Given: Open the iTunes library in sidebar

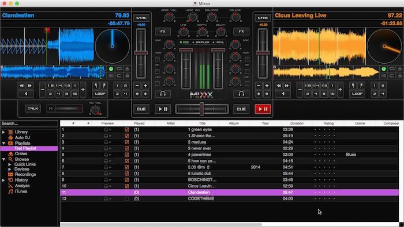Looking at the screenshot, I should pyautogui.click(x=21, y=191).
